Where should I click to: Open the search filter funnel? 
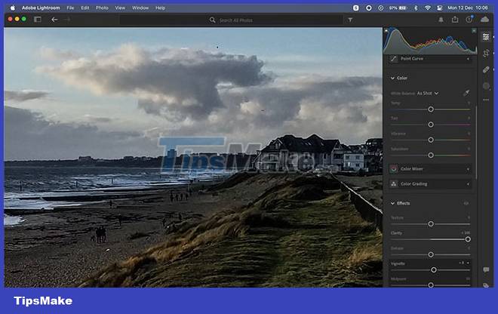pos(350,20)
